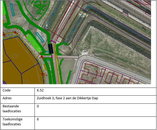Screen dimensions: 157x130
Task: Select the "Bestaande laadlocaties" label
Action: (11, 109)
